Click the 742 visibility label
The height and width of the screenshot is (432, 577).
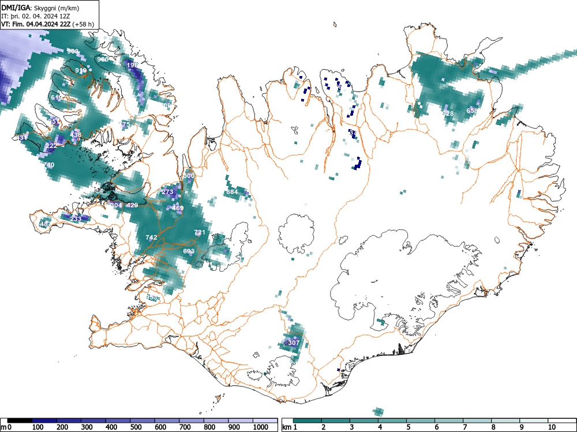[151, 237]
